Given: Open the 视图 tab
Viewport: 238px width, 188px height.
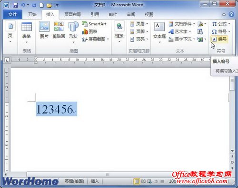Looking at the screenshot, I should [149, 14].
